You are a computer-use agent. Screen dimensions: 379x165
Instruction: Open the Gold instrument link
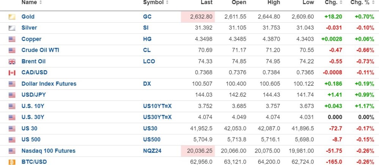28,17
